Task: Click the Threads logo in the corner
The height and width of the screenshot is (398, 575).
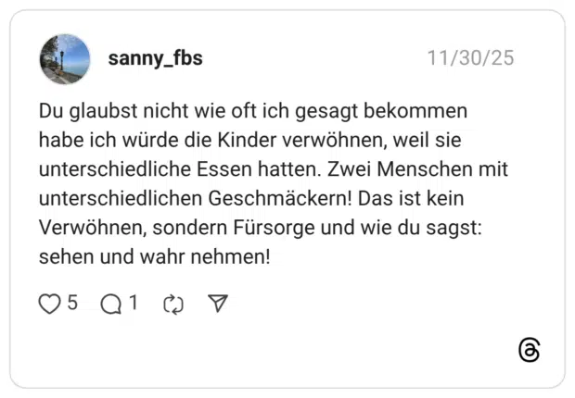Action: 529,350
